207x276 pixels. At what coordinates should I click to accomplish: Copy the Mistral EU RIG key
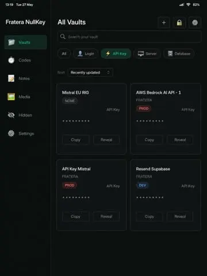click(x=76, y=140)
